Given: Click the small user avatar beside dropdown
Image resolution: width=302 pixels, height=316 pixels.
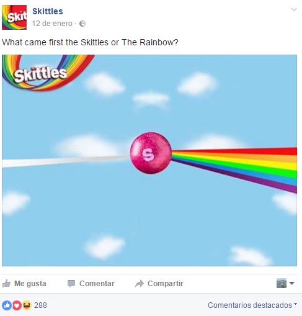Looking at the screenshot, I should point(282,283).
